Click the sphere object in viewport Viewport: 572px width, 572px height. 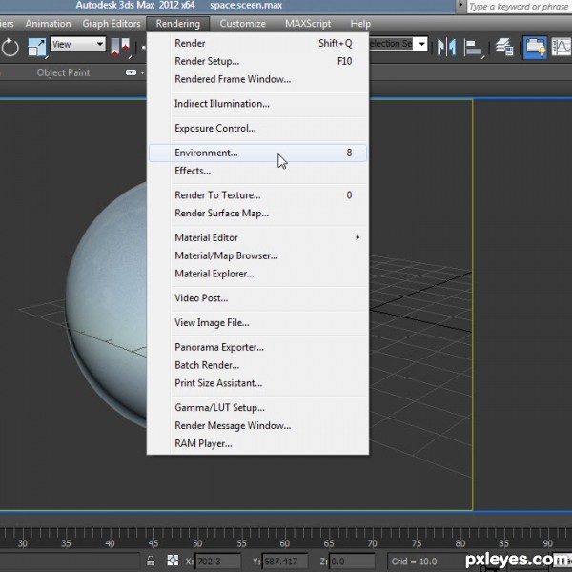pos(108,303)
